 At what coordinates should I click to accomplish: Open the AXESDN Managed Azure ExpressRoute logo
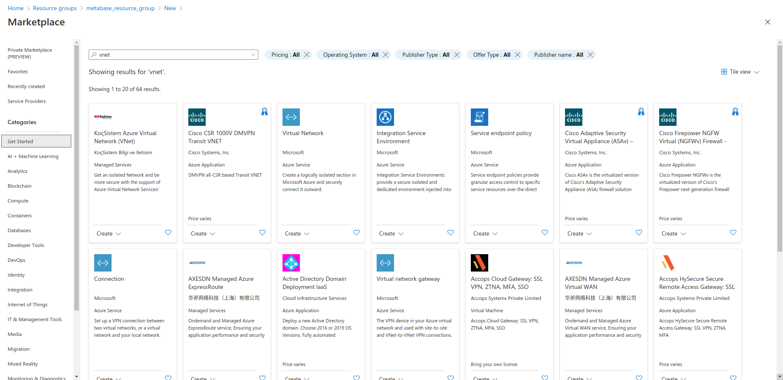tap(197, 263)
